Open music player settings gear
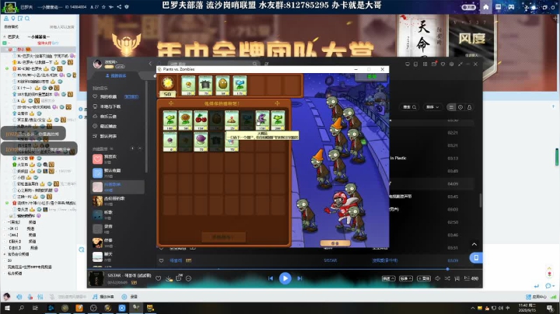This screenshot has height=314, width=560. tap(451, 65)
